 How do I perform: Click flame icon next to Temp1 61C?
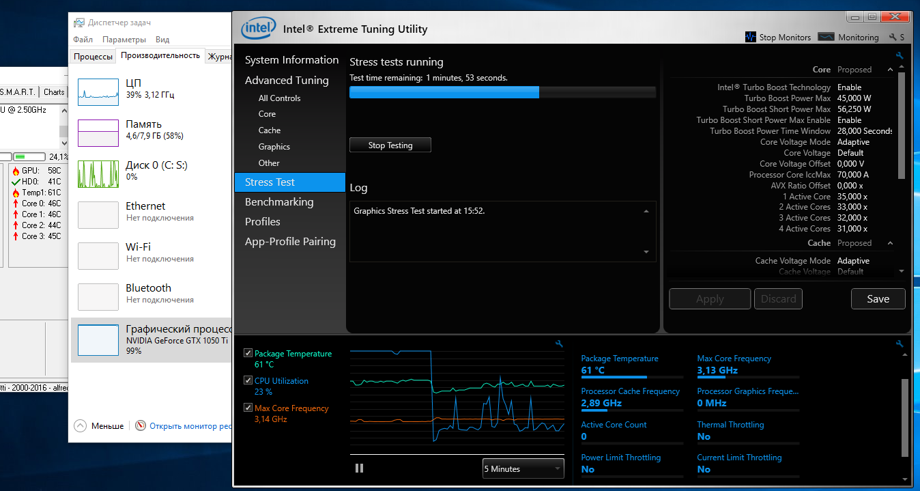click(16, 193)
